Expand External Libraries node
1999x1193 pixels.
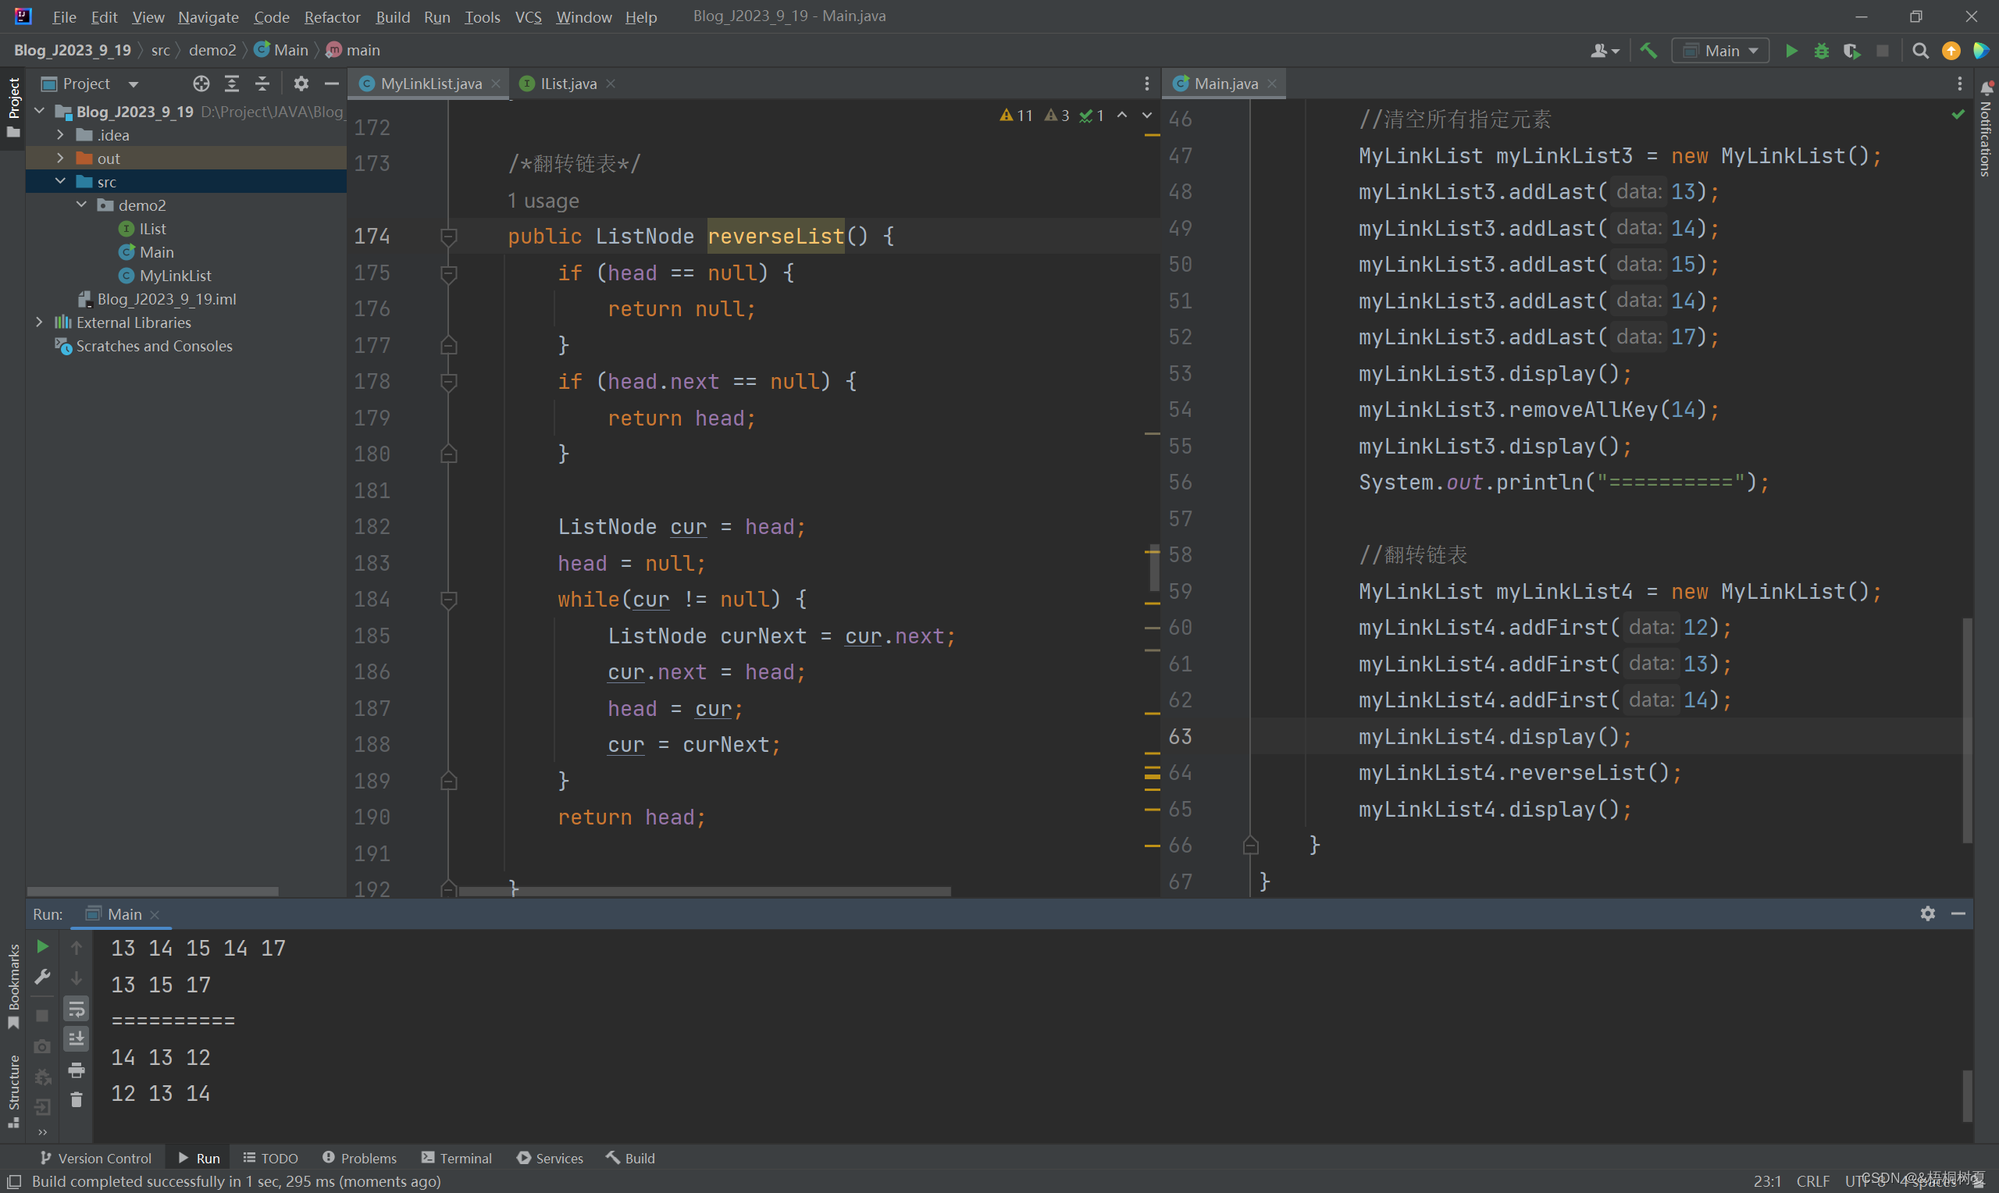point(39,322)
